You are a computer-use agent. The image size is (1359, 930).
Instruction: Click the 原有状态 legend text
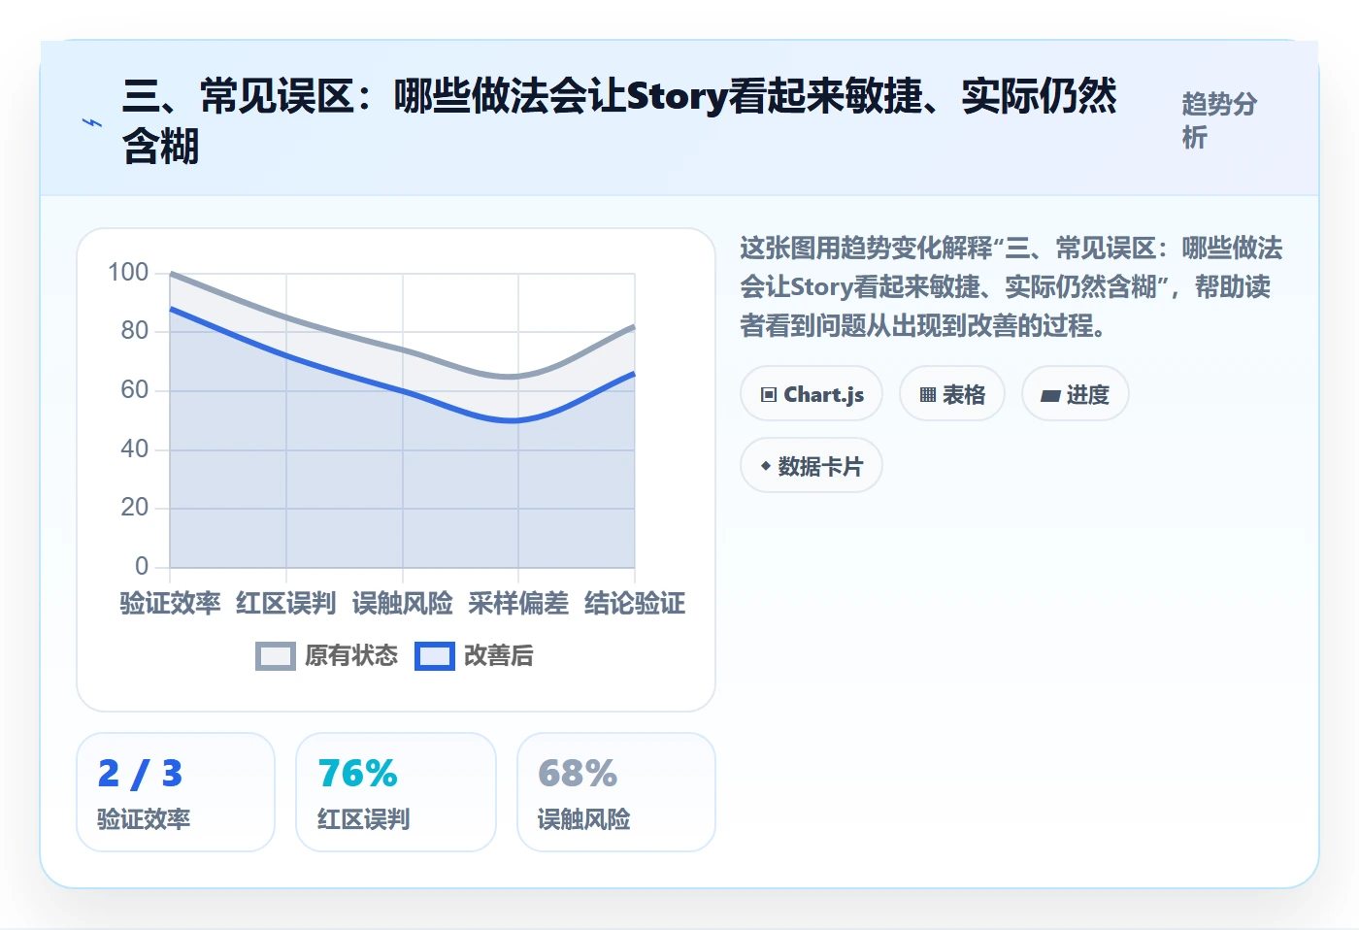tap(351, 656)
